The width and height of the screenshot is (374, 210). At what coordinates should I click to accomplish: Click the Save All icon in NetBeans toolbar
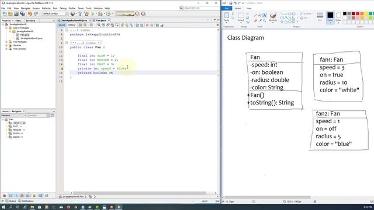pos(22,14)
